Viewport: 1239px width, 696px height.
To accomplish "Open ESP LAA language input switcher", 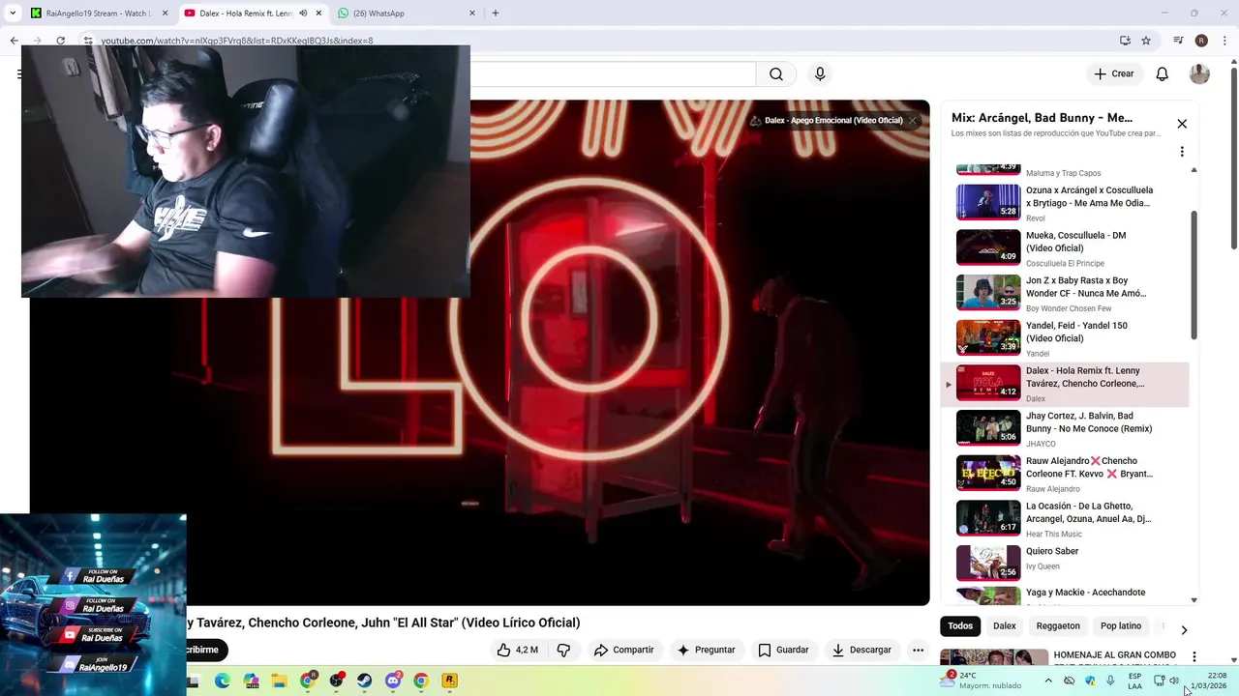I will pyautogui.click(x=1134, y=681).
